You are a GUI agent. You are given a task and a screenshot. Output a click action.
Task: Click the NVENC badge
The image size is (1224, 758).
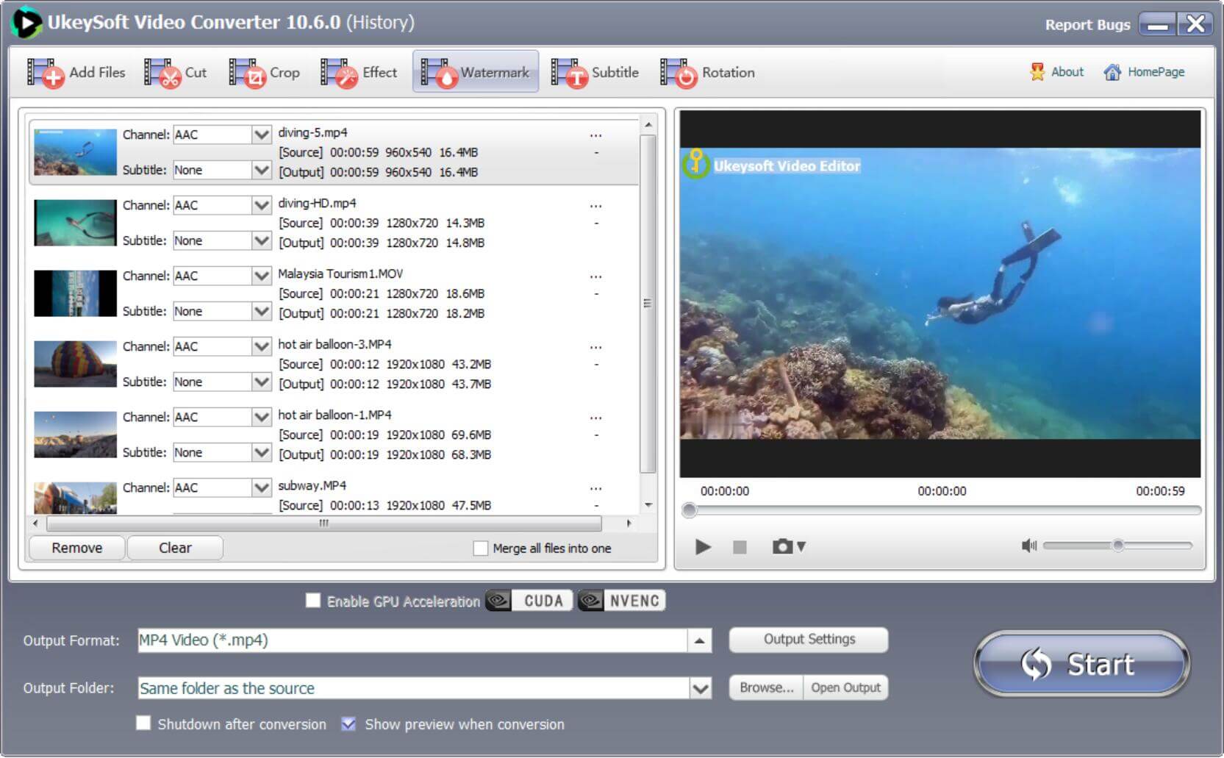coord(621,601)
